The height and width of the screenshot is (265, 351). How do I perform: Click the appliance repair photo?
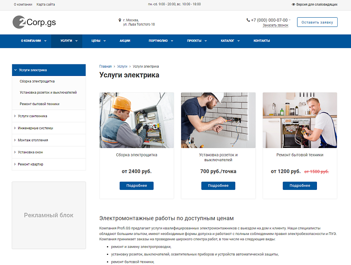300,120
